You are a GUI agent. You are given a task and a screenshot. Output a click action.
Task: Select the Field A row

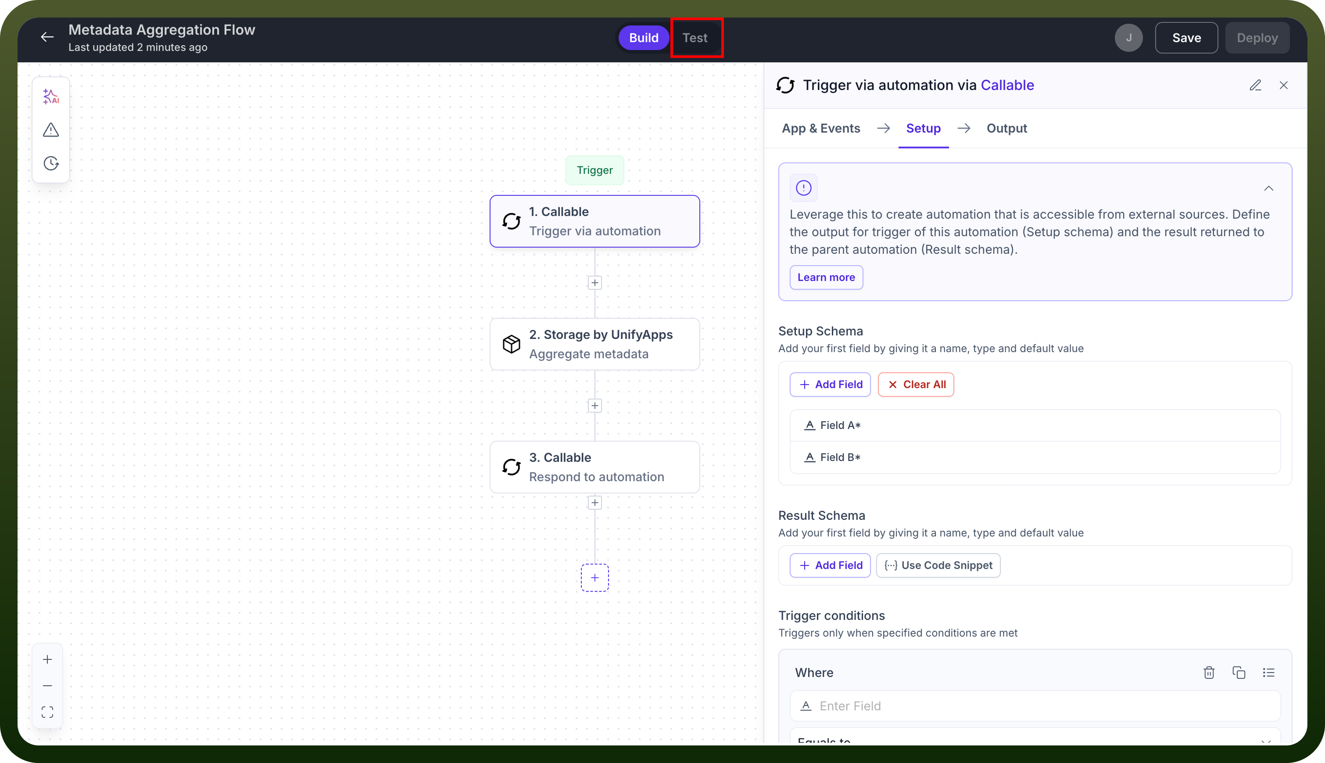point(1035,425)
